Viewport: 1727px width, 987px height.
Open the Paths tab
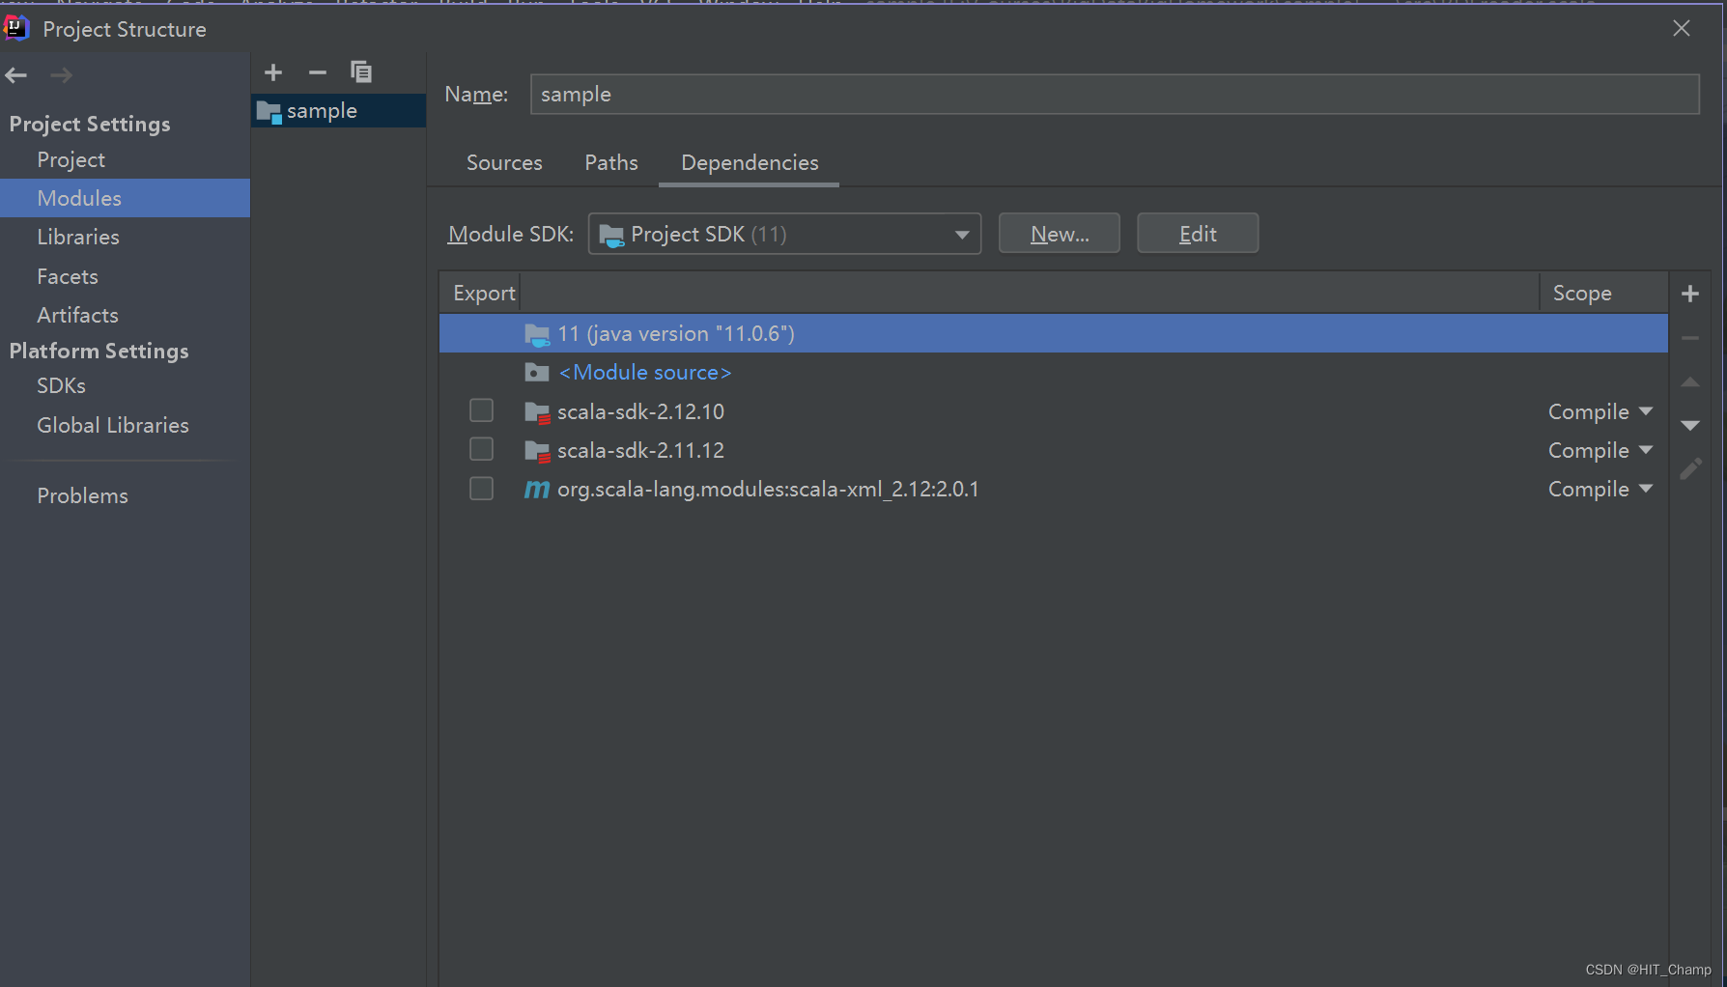[610, 162]
